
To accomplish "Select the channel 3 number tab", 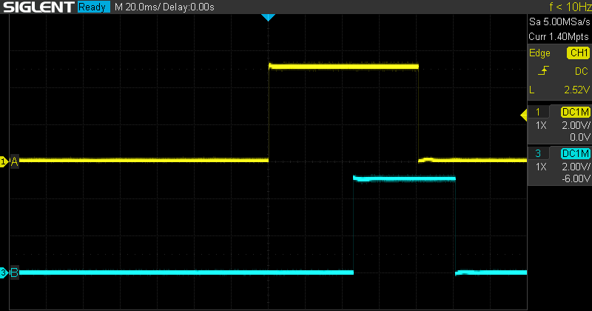I will [x=541, y=154].
